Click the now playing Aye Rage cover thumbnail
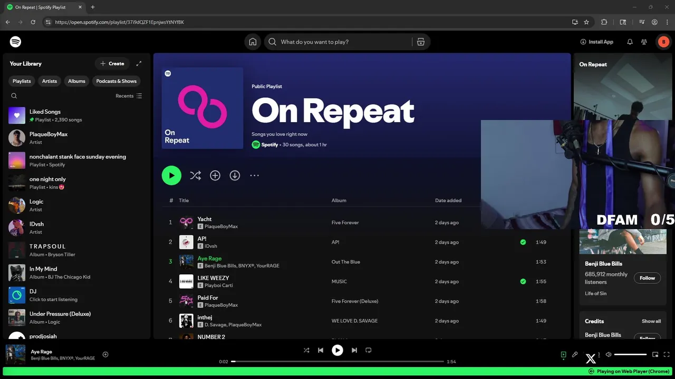This screenshot has width=675, height=379. pos(15,354)
